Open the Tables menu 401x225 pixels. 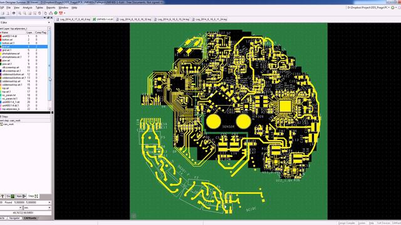click(39, 7)
